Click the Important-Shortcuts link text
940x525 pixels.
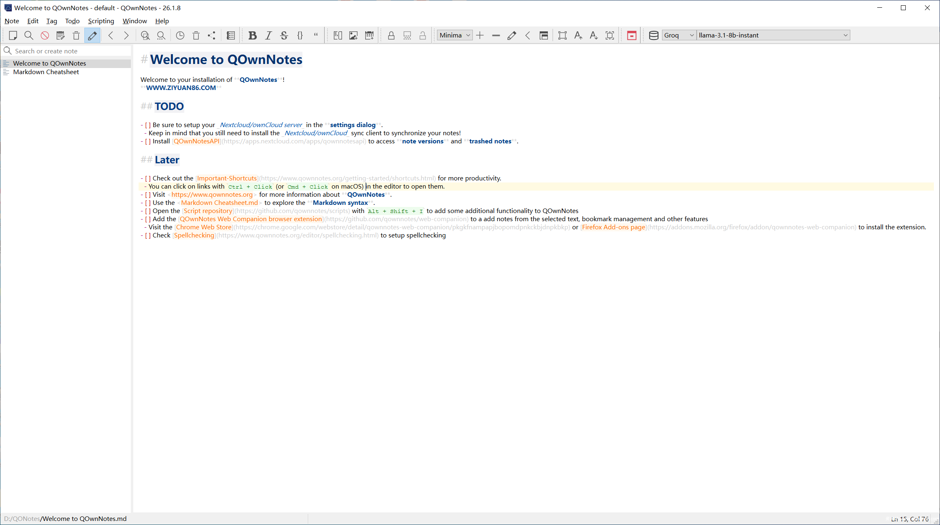point(227,178)
